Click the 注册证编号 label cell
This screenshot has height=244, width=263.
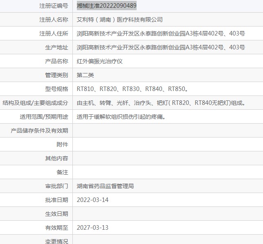36,6
